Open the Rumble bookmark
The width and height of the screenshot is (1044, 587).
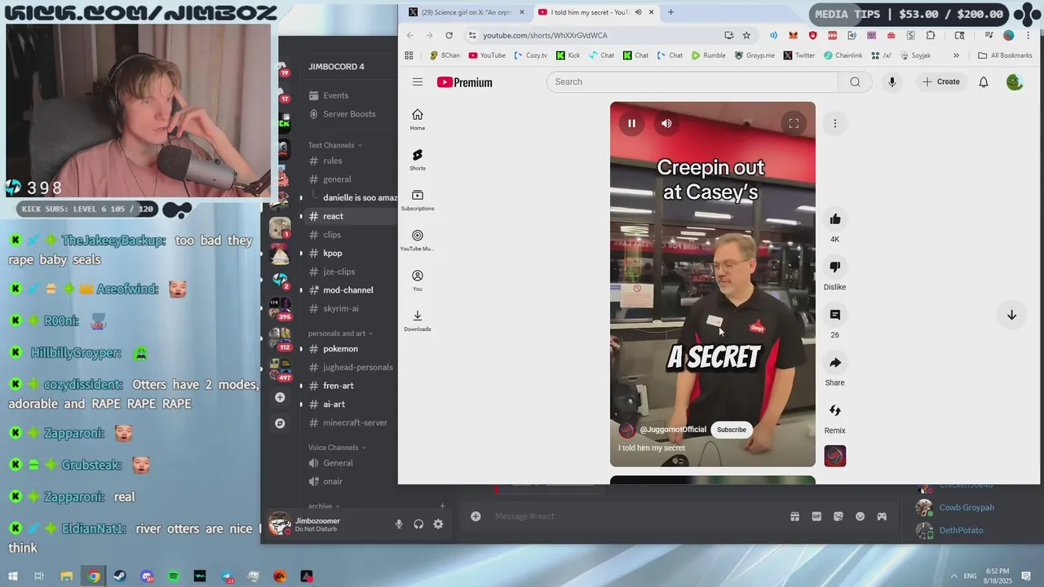point(708,55)
